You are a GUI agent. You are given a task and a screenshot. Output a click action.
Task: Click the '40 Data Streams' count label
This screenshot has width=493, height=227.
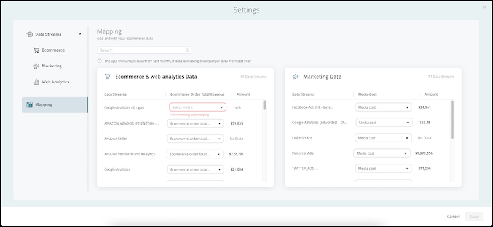point(253,77)
